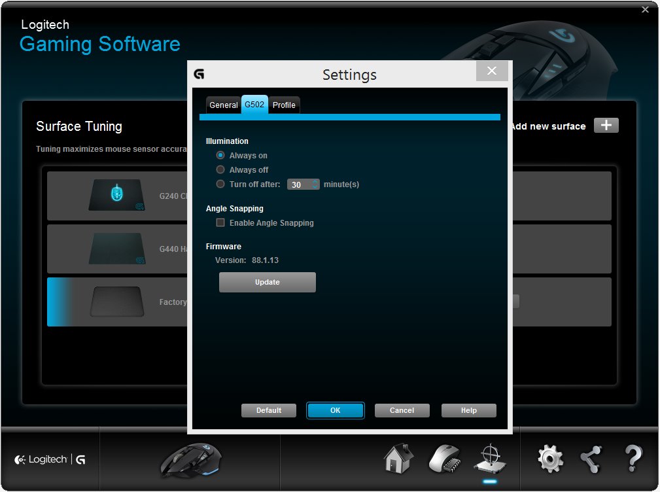Enable Angle Snapping checkbox
The width and height of the screenshot is (660, 492).
tap(220, 222)
